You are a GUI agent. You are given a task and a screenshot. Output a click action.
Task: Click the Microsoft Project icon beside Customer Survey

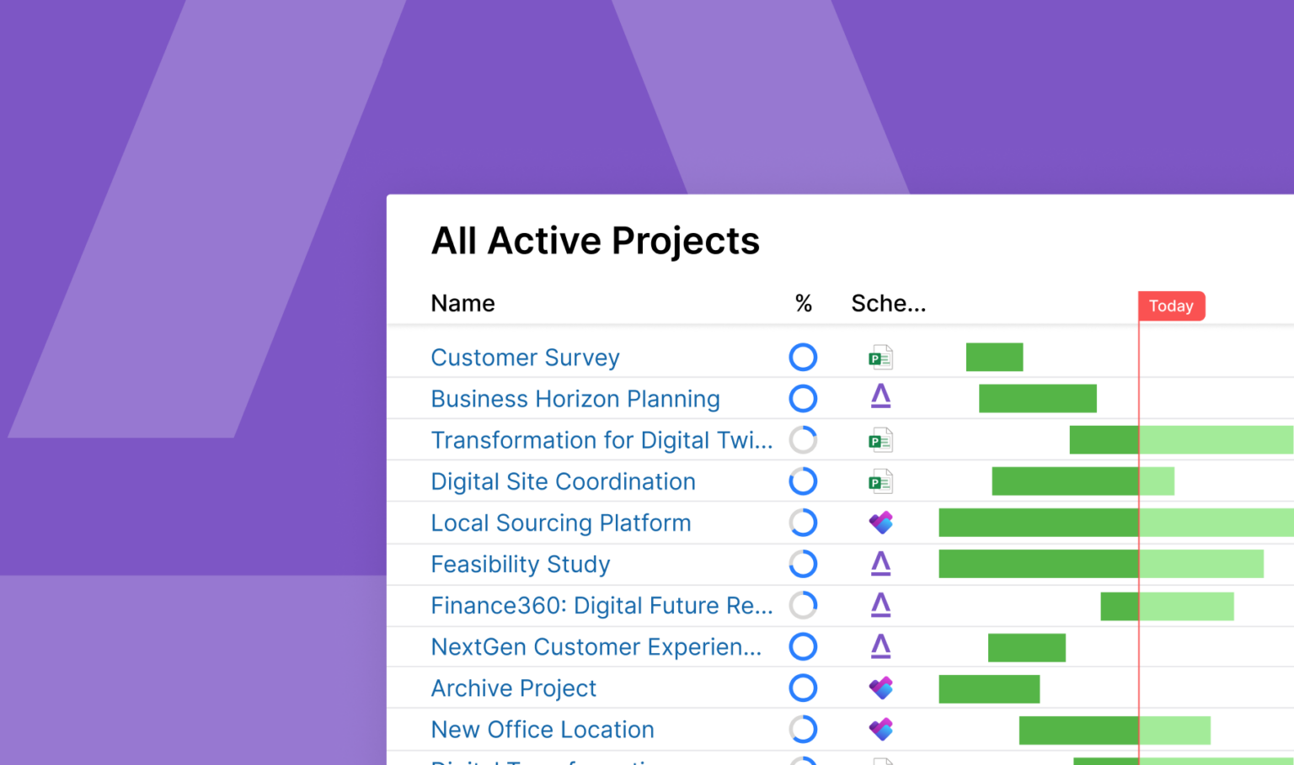pyautogui.click(x=880, y=357)
